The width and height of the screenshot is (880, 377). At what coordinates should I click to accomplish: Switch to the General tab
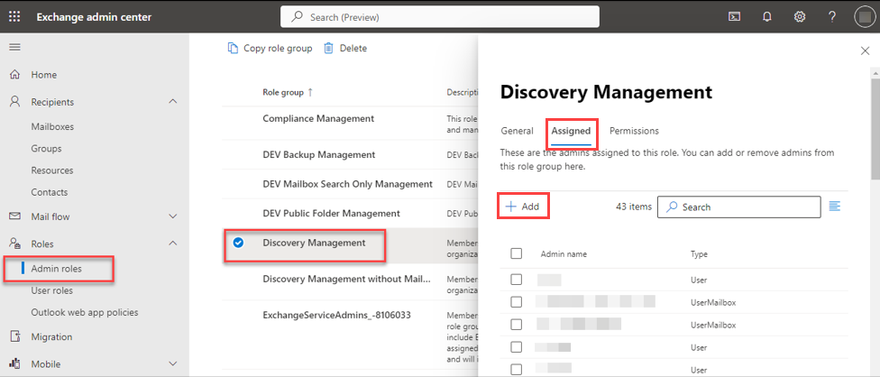click(517, 131)
